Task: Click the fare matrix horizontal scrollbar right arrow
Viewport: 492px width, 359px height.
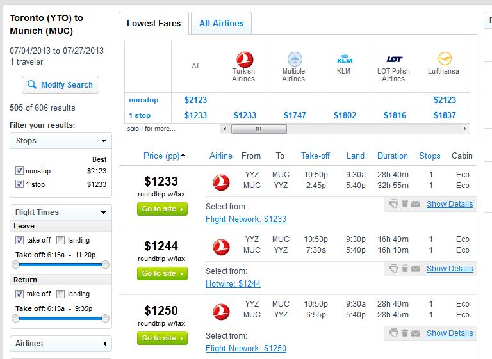Action: (464, 129)
